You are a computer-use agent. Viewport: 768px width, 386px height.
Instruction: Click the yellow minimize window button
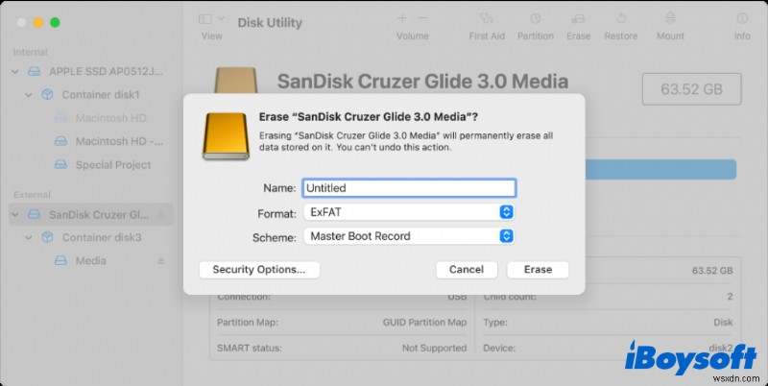(x=38, y=22)
